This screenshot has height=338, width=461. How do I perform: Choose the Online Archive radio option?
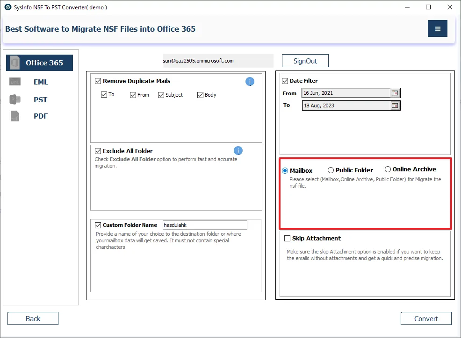tap(388, 169)
